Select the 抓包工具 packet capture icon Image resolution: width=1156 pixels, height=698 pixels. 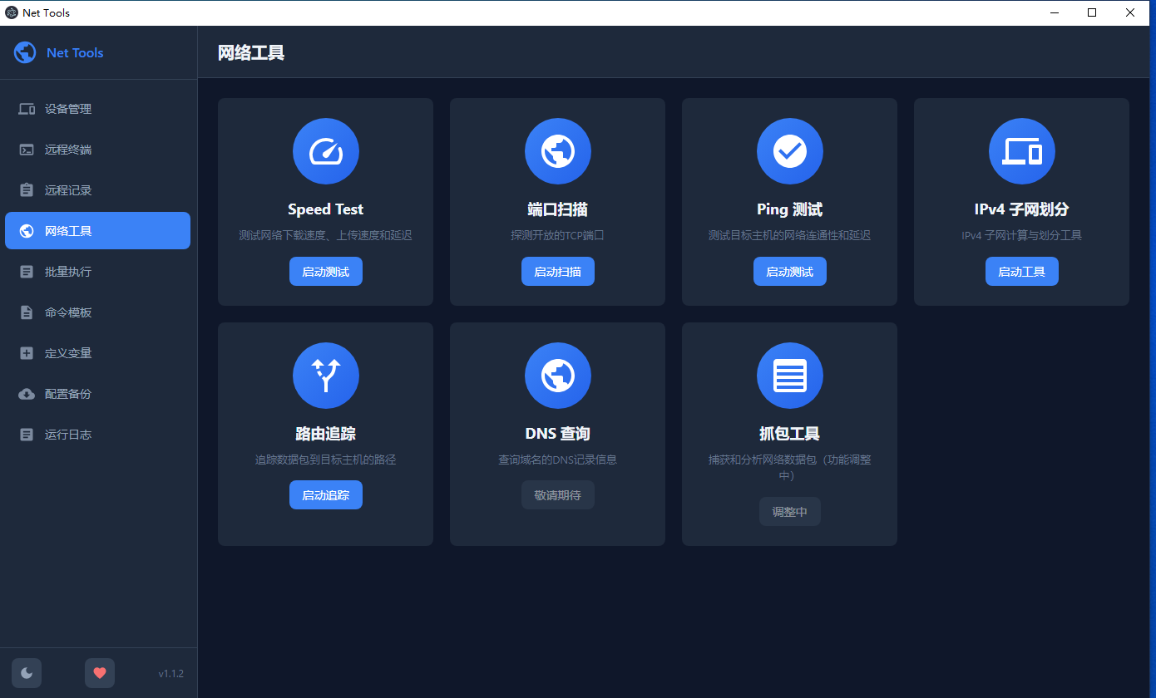click(789, 375)
